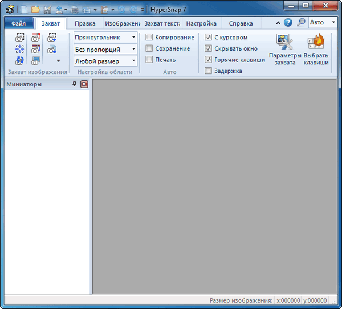The height and width of the screenshot is (309, 342).
Task: Click Выбрать клавиши hotkey icon
Action: [316, 50]
